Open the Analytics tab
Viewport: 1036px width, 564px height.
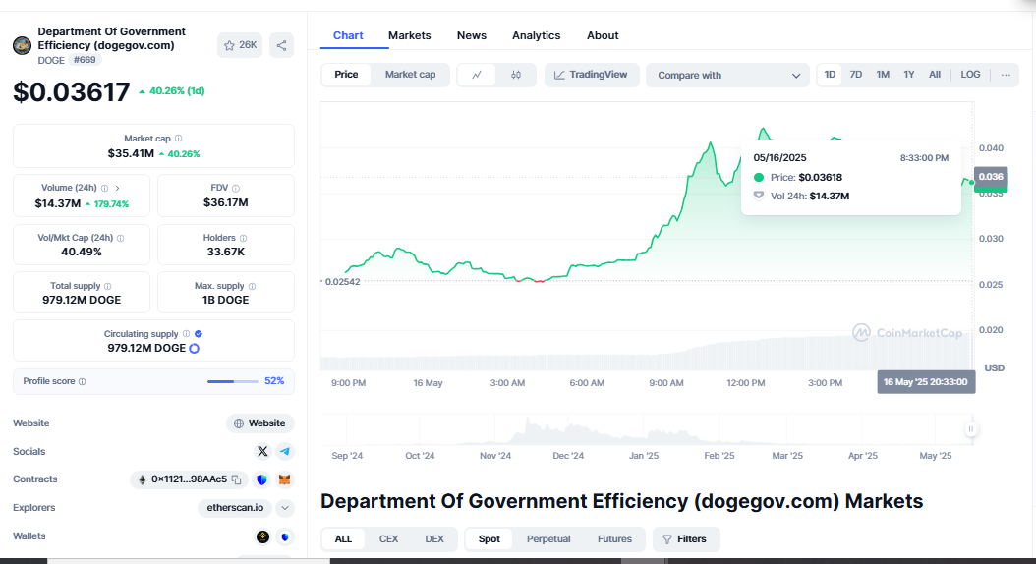tap(536, 35)
